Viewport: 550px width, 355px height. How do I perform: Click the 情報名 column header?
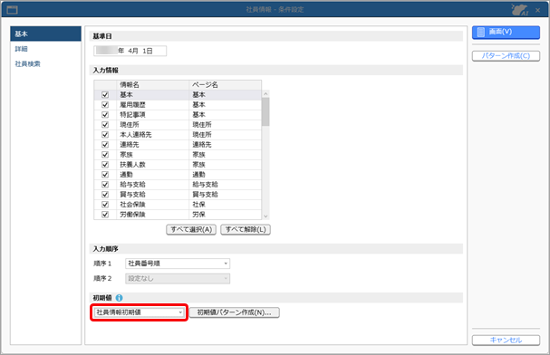152,85
